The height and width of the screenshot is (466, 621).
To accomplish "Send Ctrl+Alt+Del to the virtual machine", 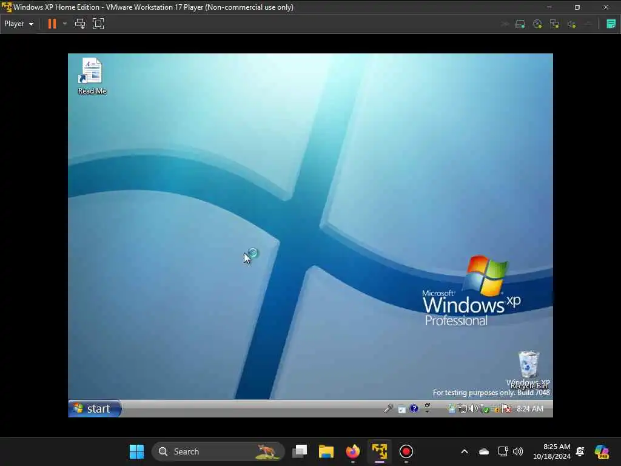I will pos(80,24).
